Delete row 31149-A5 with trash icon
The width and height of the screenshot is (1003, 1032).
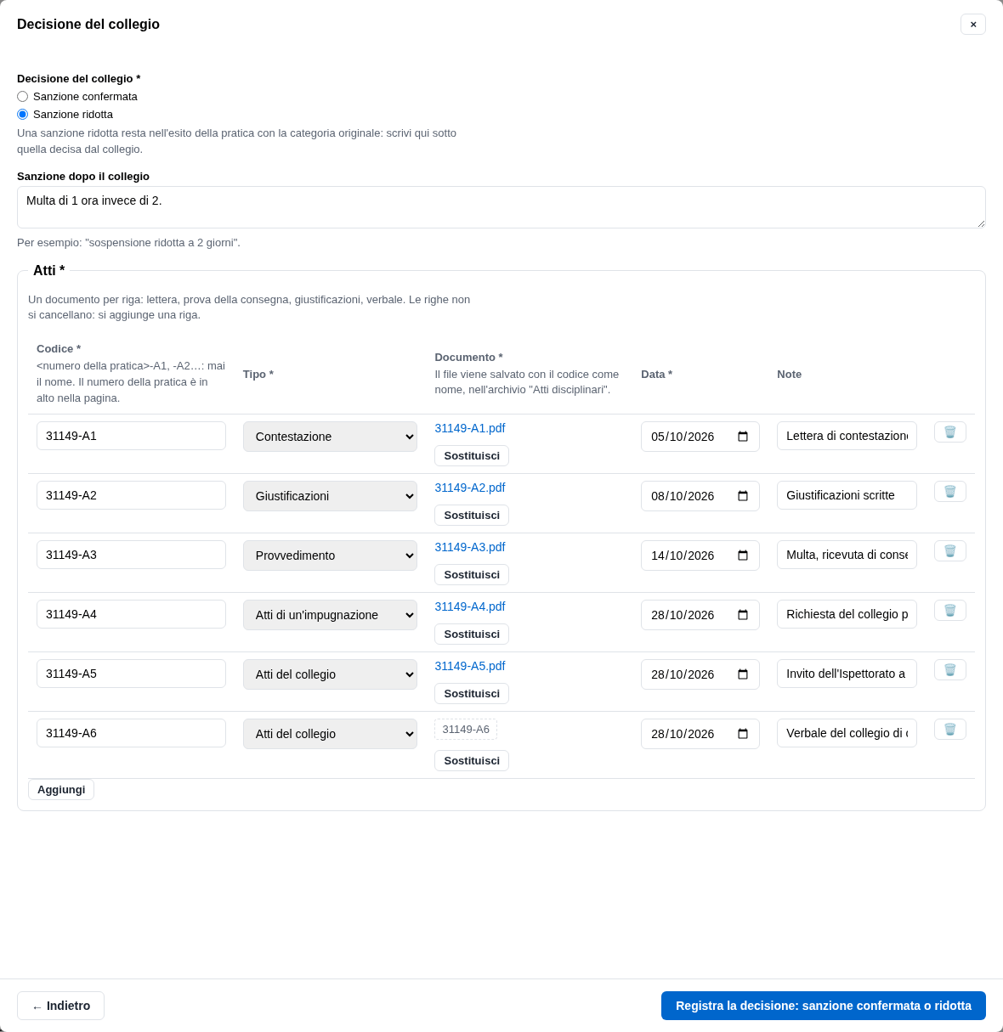click(949, 670)
